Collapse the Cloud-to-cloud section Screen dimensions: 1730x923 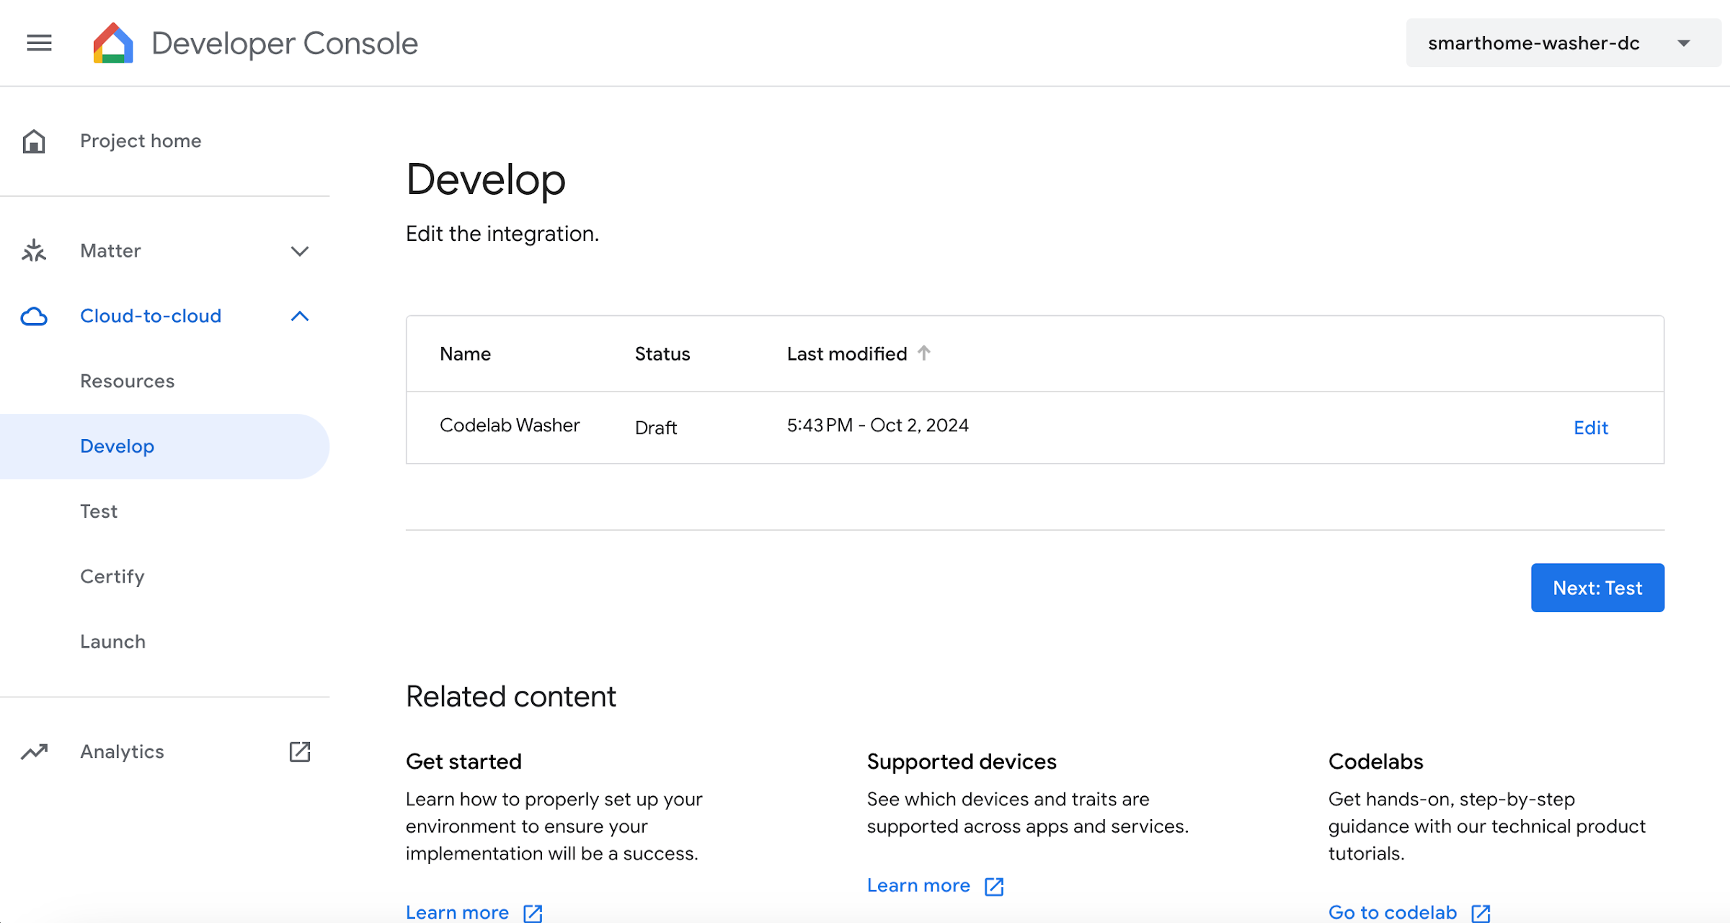[300, 316]
